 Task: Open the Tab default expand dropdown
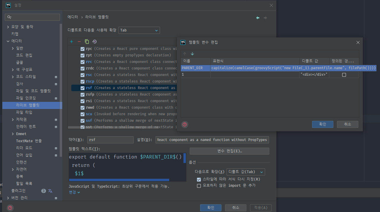(139, 30)
